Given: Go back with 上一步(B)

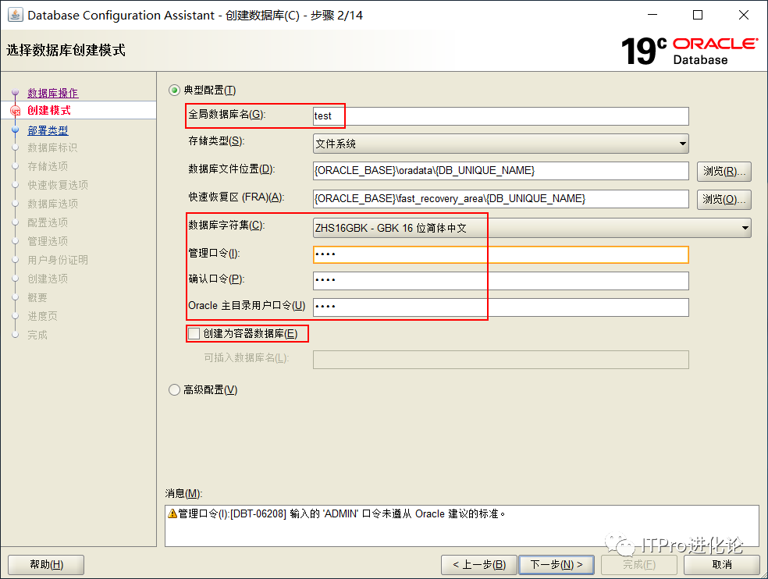Looking at the screenshot, I should click(x=479, y=564).
